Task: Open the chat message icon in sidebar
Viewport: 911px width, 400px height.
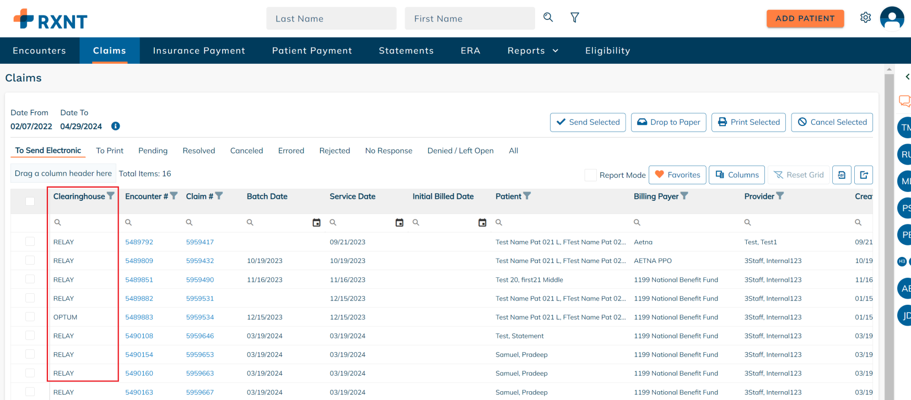Action: 904,101
